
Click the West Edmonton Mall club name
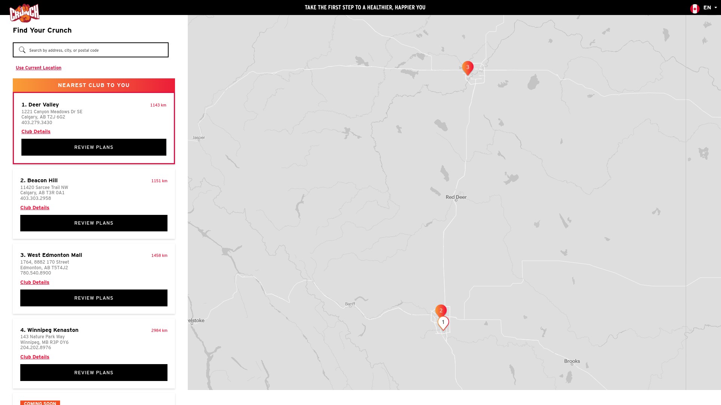pos(51,255)
